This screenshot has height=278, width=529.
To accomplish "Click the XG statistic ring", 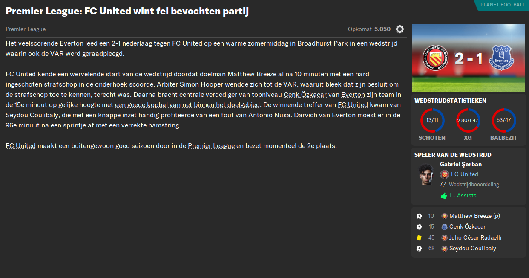I will click(x=468, y=120).
